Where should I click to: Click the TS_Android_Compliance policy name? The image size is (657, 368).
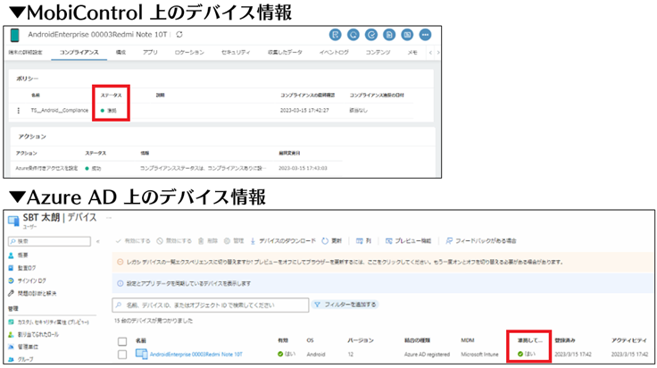click(60, 110)
